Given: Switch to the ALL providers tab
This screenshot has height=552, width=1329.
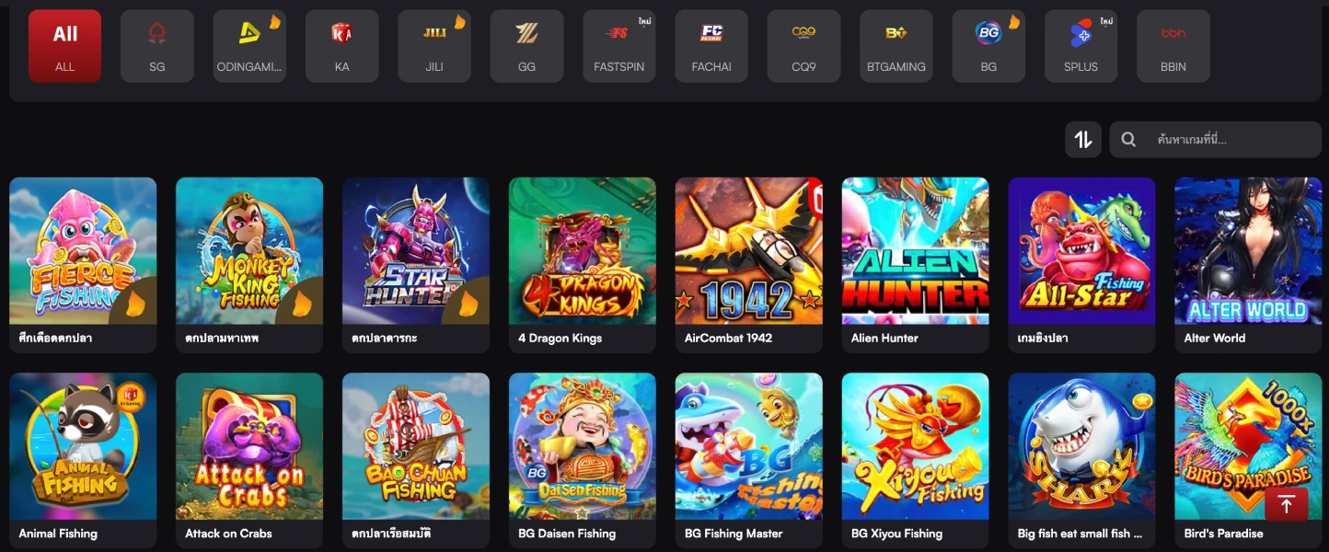Looking at the screenshot, I should tap(64, 46).
